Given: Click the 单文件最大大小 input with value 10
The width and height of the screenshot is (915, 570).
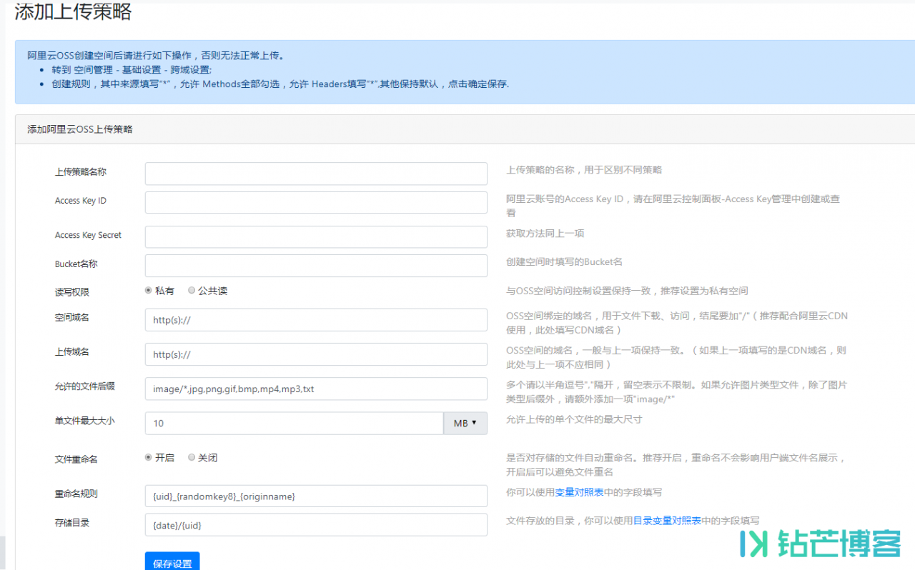Looking at the screenshot, I should (x=294, y=423).
